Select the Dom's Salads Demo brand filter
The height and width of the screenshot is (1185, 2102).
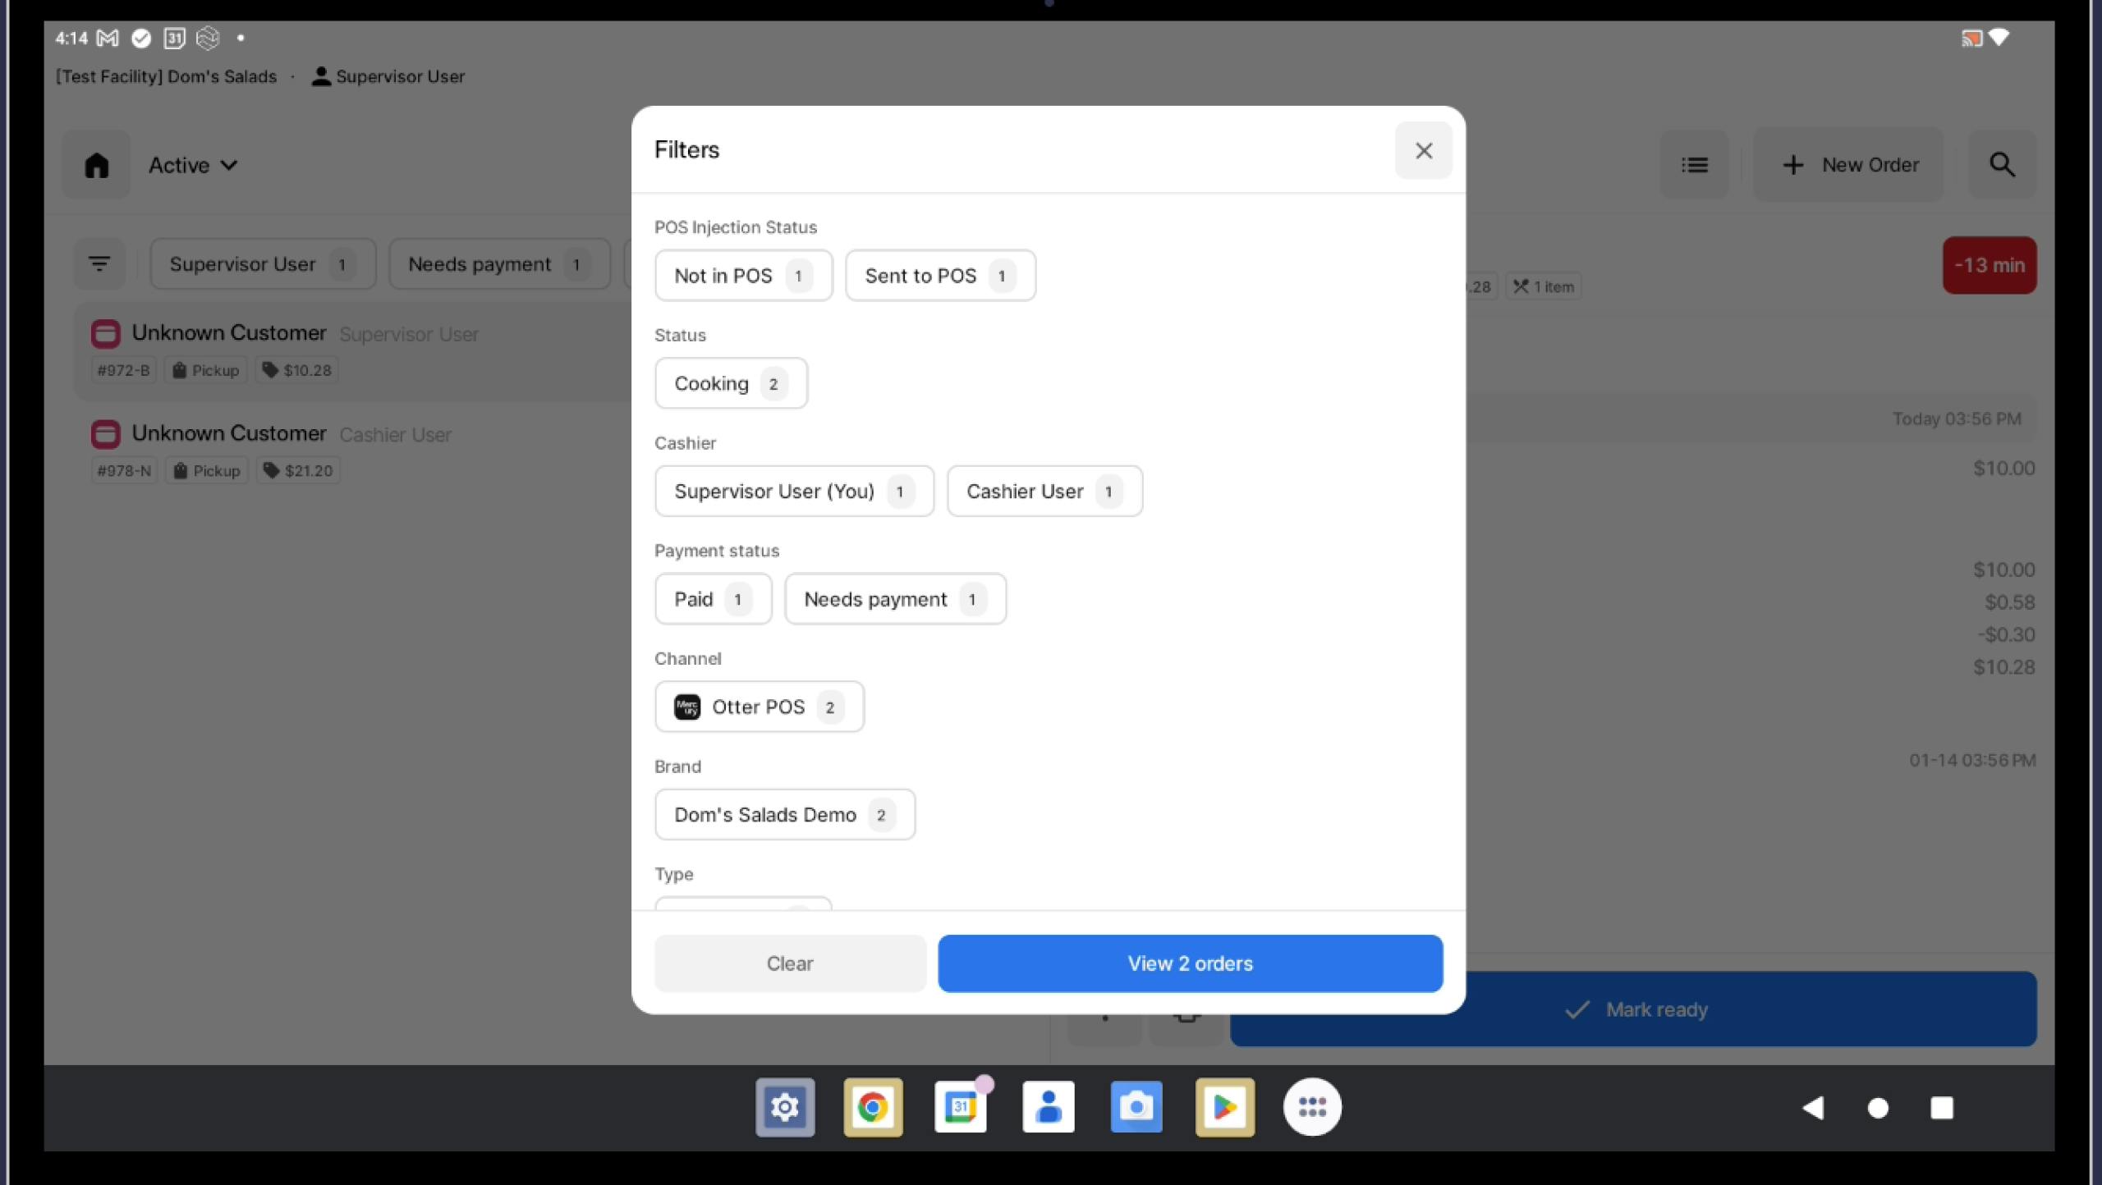[x=784, y=814]
